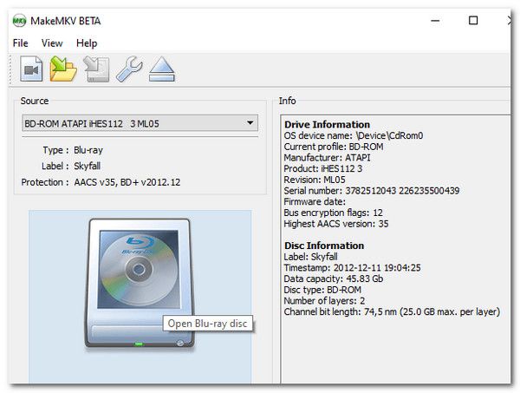Click the Disc Information heading

click(324, 246)
